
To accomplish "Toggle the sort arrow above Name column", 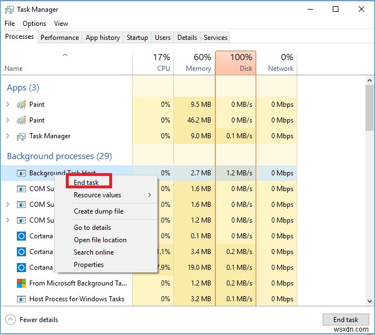I will (65, 55).
